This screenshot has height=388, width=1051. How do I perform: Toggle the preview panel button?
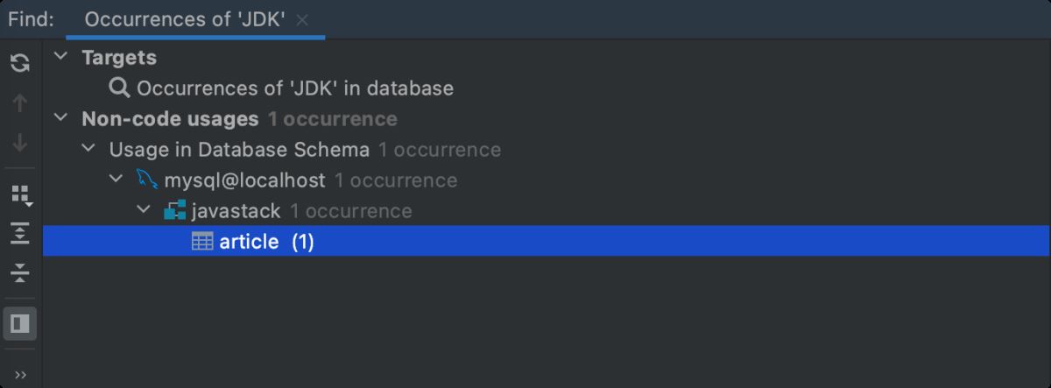[x=20, y=324]
